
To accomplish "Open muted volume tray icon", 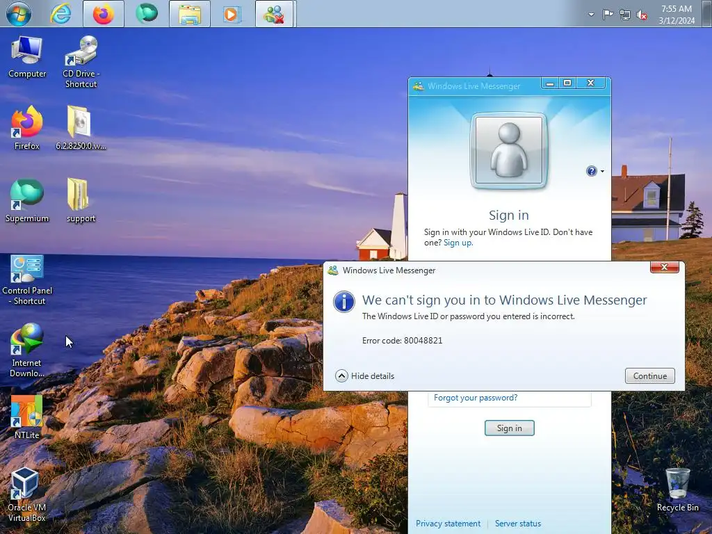I will pyautogui.click(x=642, y=15).
